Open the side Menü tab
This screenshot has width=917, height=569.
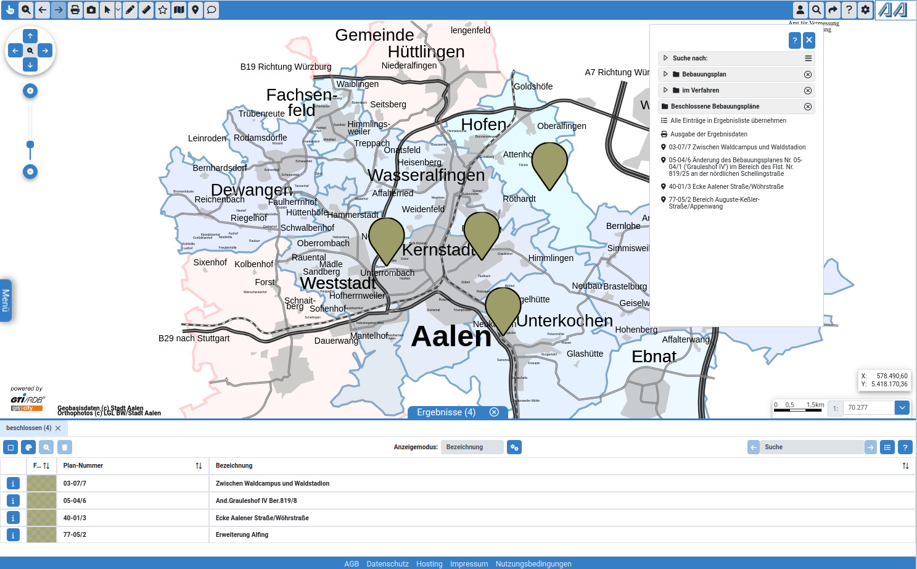click(x=6, y=301)
